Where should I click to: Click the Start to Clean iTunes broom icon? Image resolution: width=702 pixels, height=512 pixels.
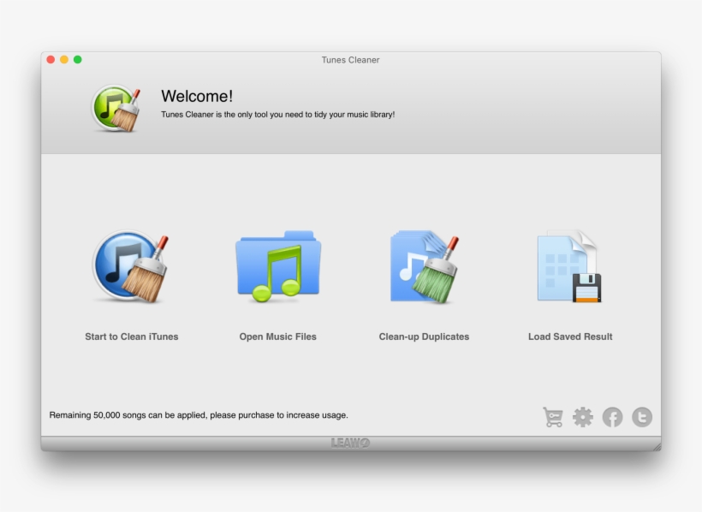point(131,266)
